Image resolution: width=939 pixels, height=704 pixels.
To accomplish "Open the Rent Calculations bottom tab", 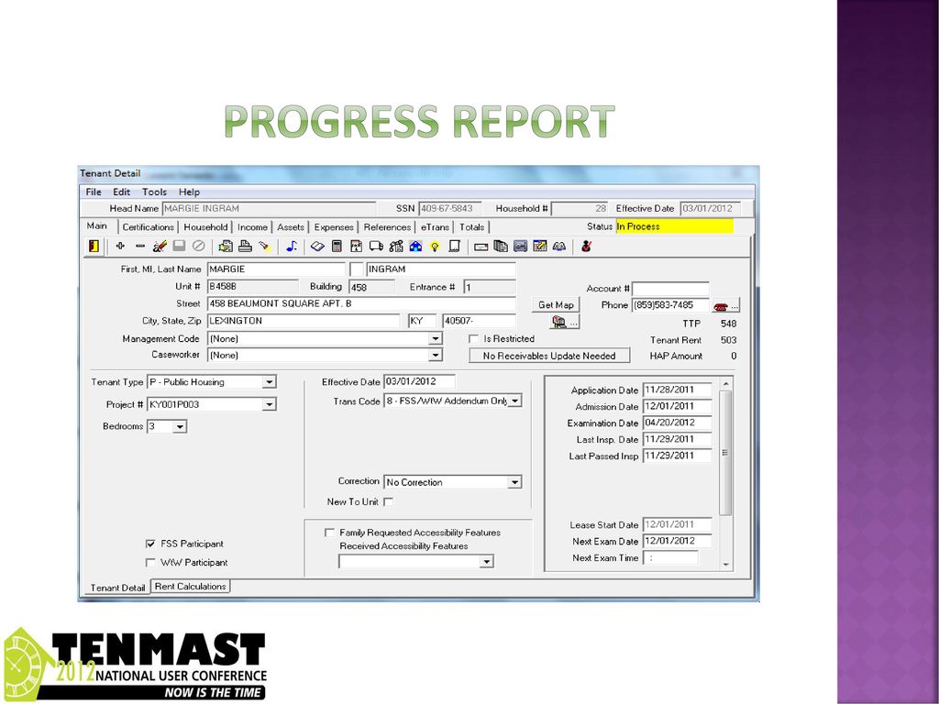I will pos(191,587).
